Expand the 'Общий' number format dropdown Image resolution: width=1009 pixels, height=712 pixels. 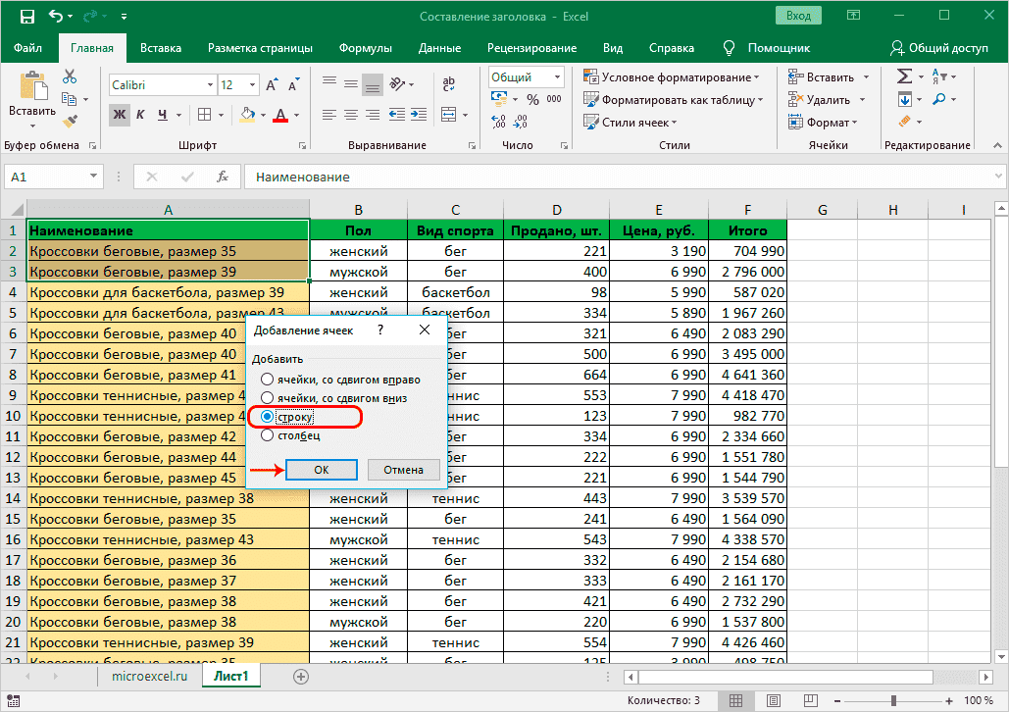click(556, 77)
